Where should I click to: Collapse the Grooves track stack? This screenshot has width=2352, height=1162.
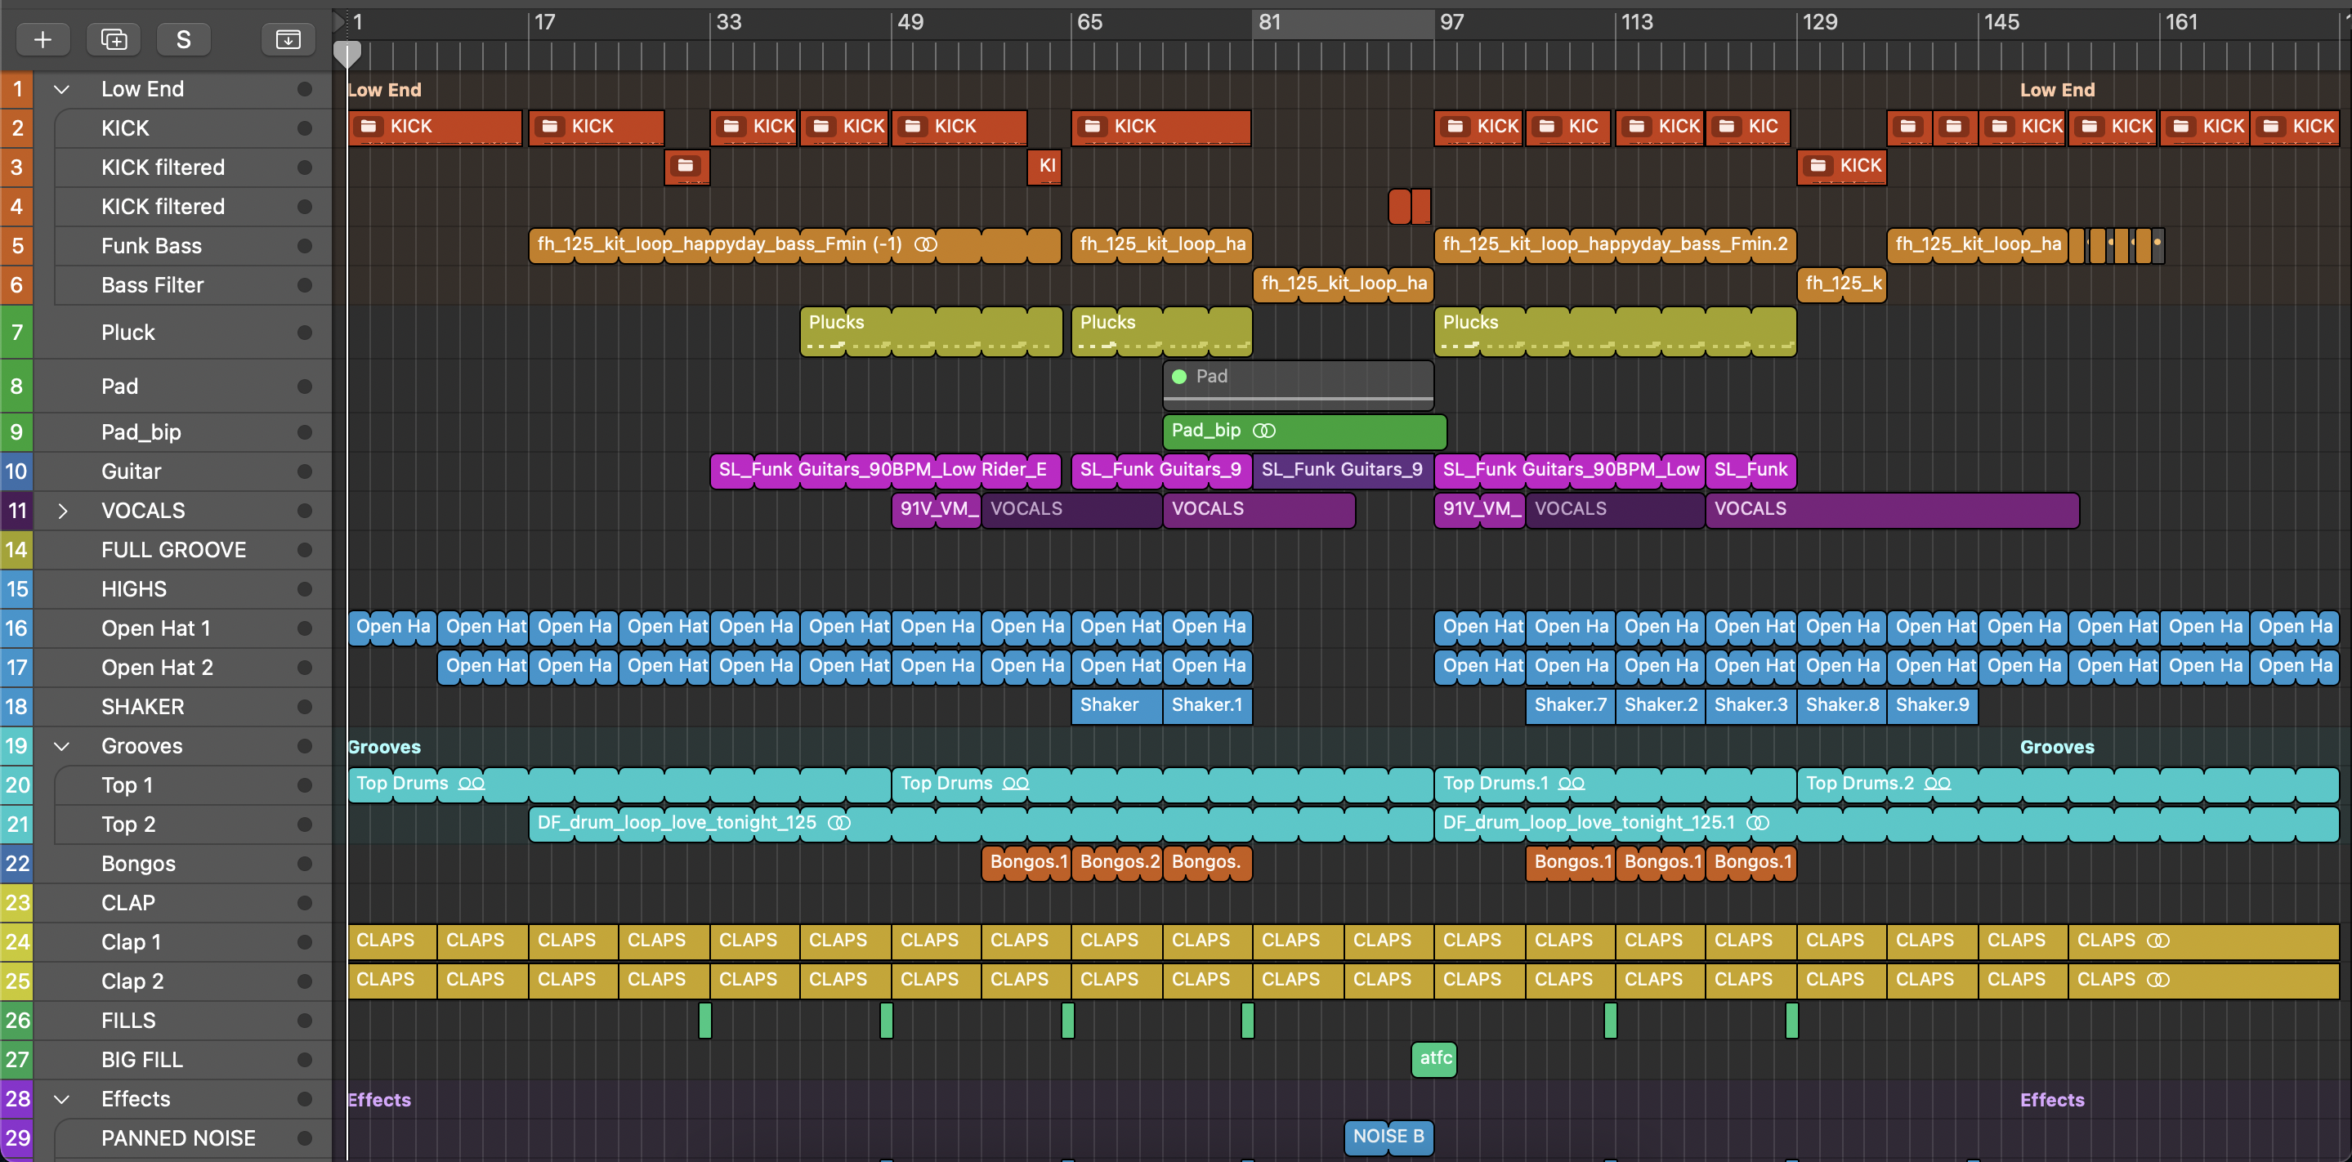pos(62,746)
